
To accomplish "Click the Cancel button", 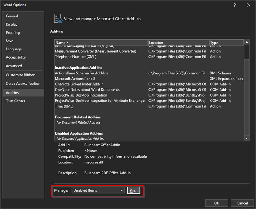I will [242, 203].
